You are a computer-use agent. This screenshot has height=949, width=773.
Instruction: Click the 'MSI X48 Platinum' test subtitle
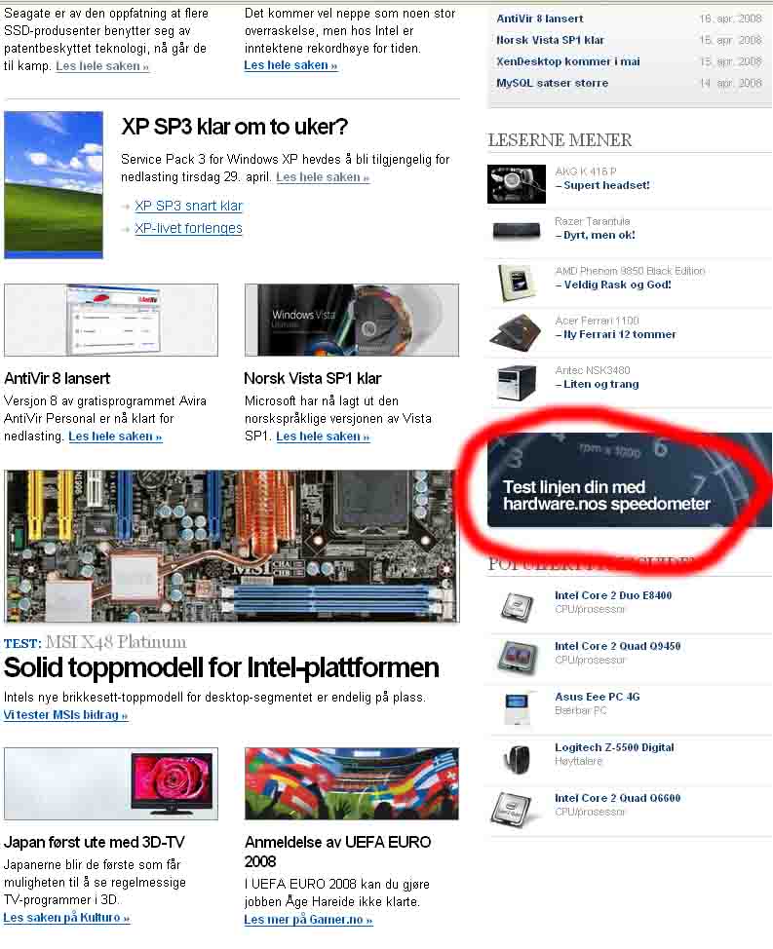point(116,642)
